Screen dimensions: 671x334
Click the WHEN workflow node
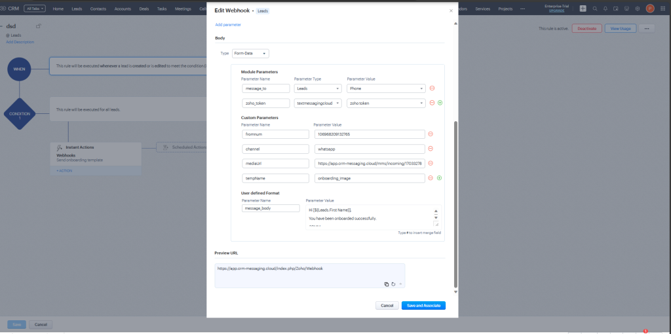(x=19, y=69)
